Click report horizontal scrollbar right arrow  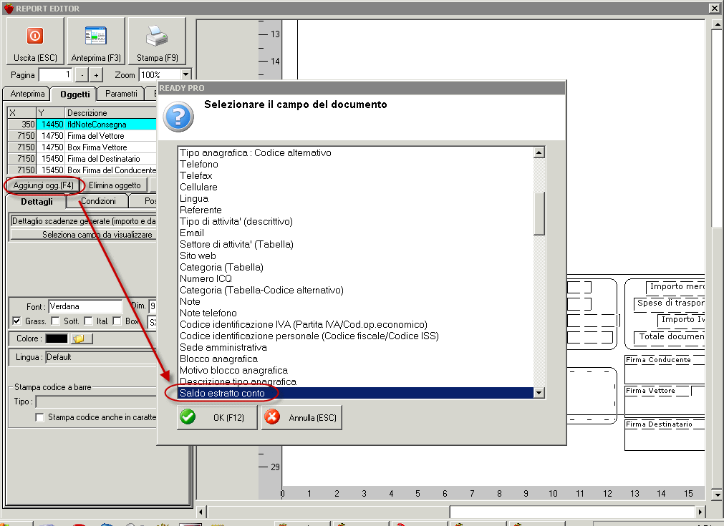700,512
